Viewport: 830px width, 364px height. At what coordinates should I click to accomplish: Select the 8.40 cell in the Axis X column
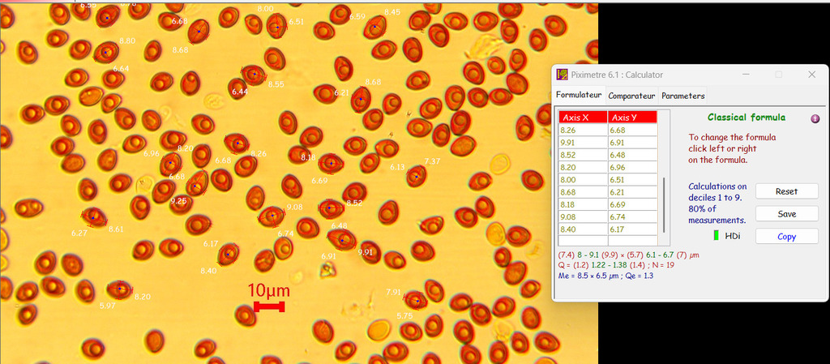[584, 229]
